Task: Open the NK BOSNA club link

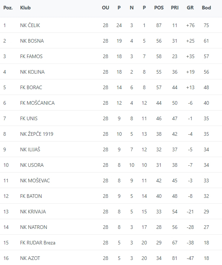Action: pyautogui.click(x=32, y=41)
